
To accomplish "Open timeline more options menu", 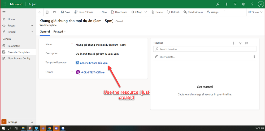I will [253, 43].
